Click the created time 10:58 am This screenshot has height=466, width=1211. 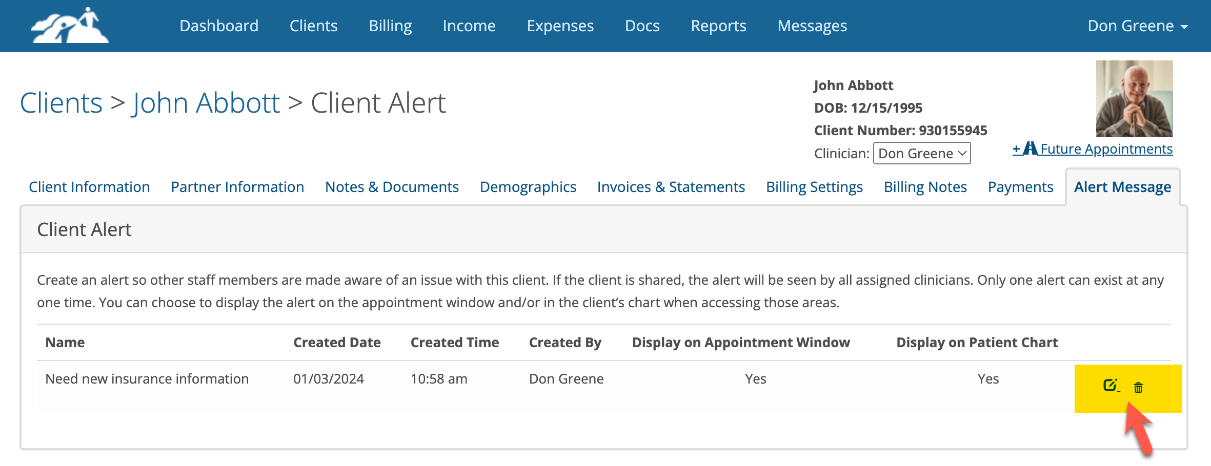(x=439, y=379)
